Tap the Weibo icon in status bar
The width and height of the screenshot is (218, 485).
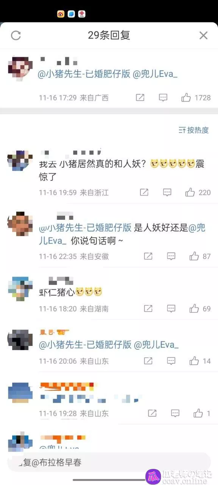[61, 14]
